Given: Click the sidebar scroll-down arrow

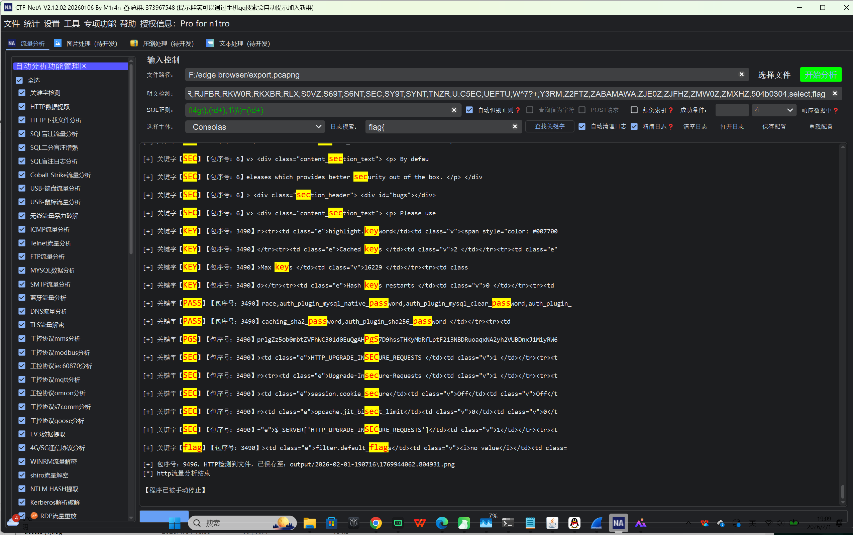Looking at the screenshot, I should click(131, 517).
